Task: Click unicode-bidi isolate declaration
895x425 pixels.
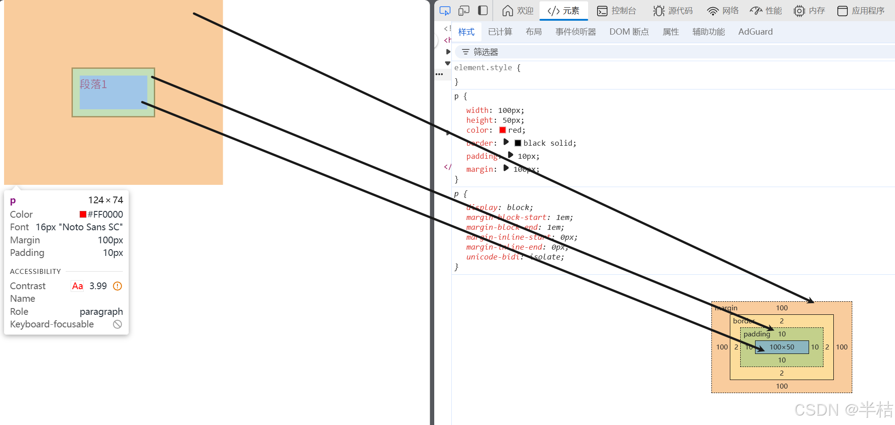Action: [x=515, y=257]
